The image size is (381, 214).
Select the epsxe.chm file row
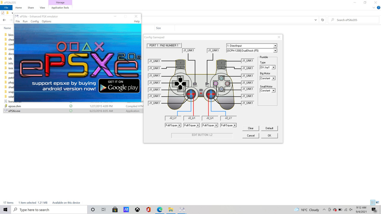(x=73, y=106)
